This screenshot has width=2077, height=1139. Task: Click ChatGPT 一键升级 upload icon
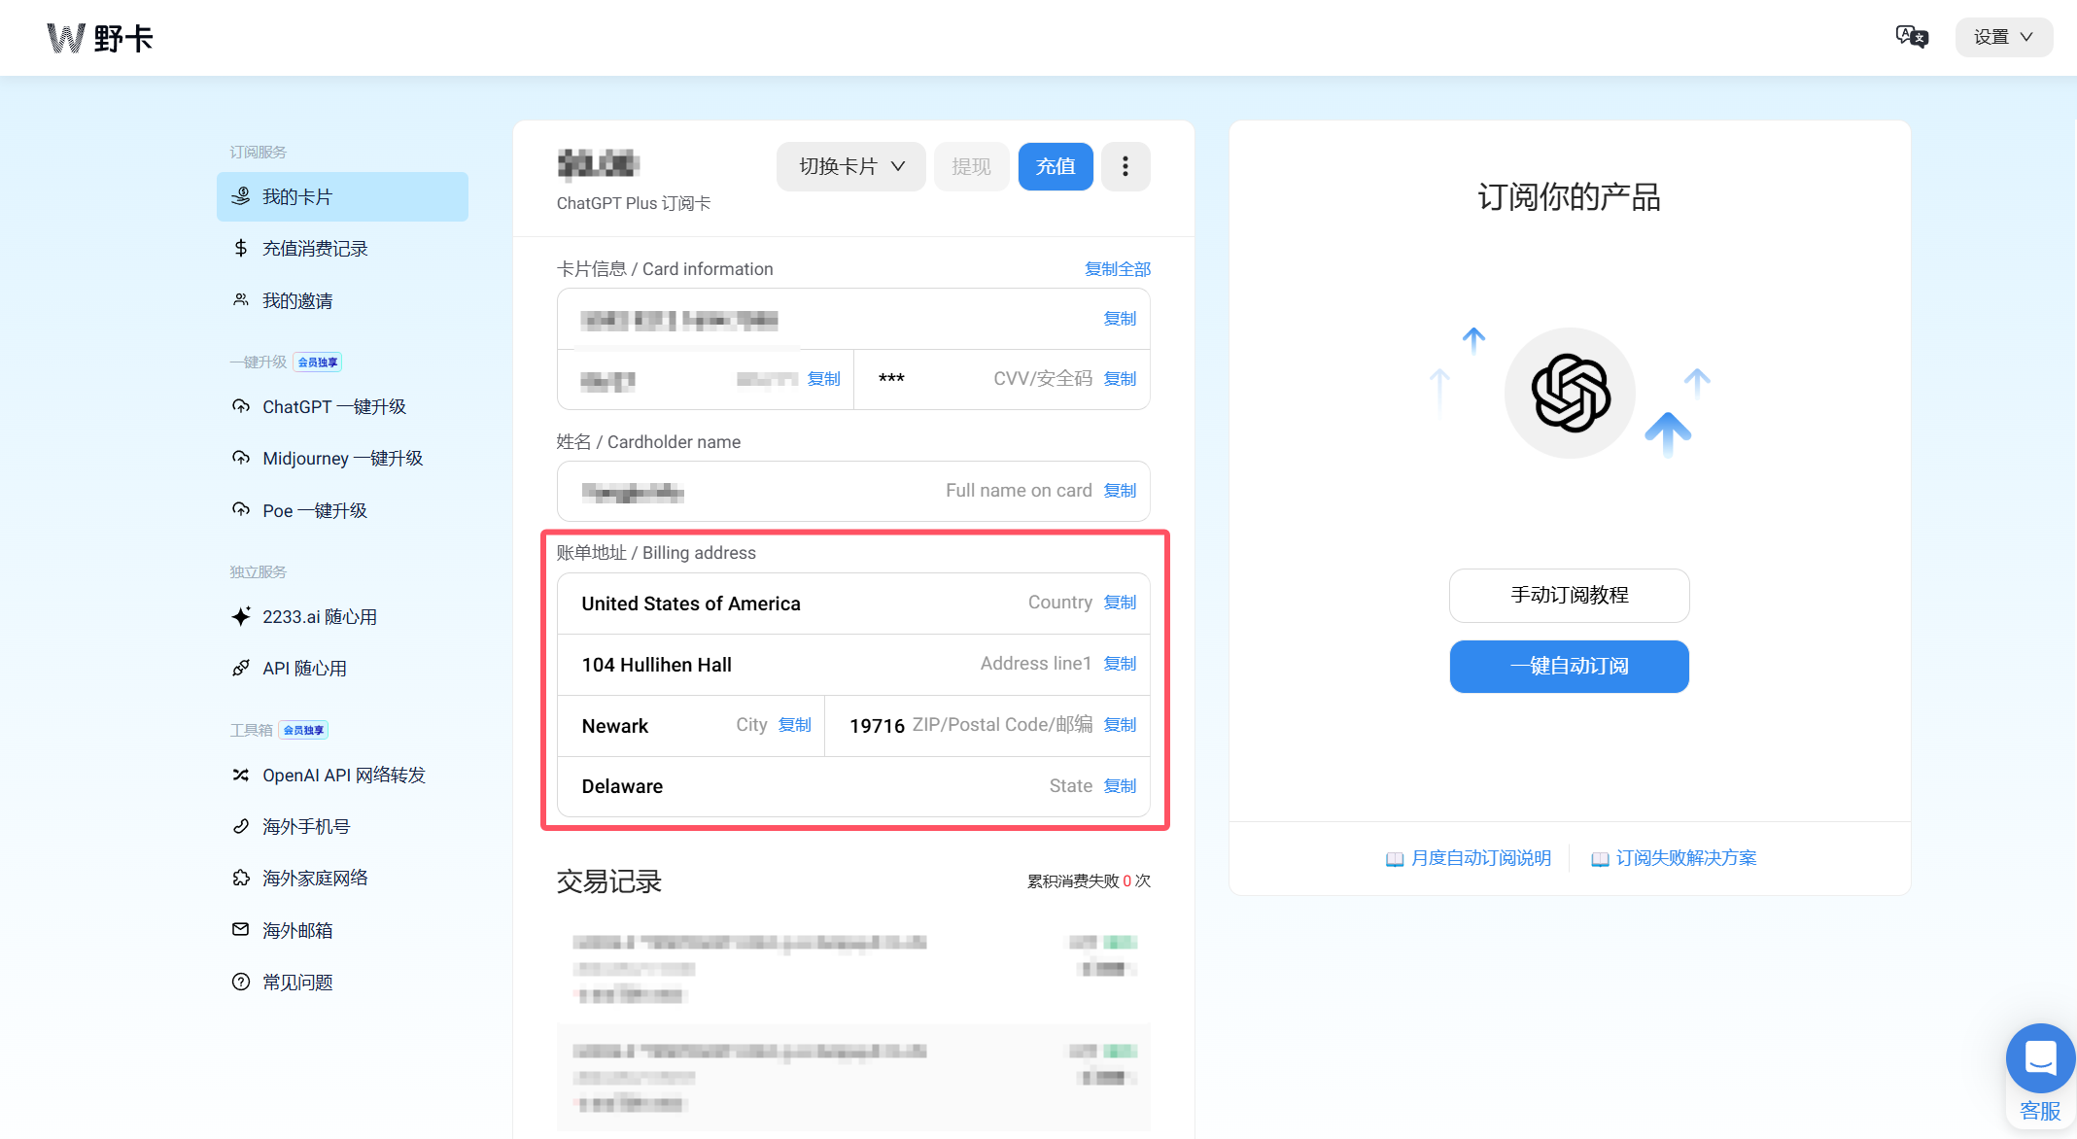coord(241,406)
